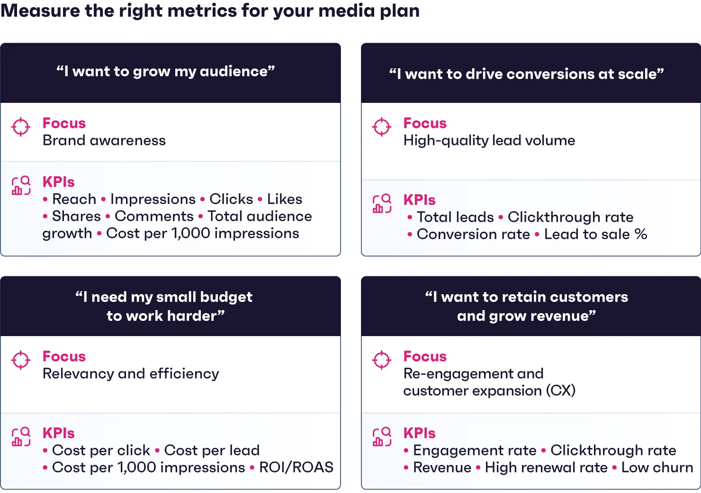The width and height of the screenshot is (701, 493).
Task: Select the "small budget to work harder" header
Action: (164, 306)
